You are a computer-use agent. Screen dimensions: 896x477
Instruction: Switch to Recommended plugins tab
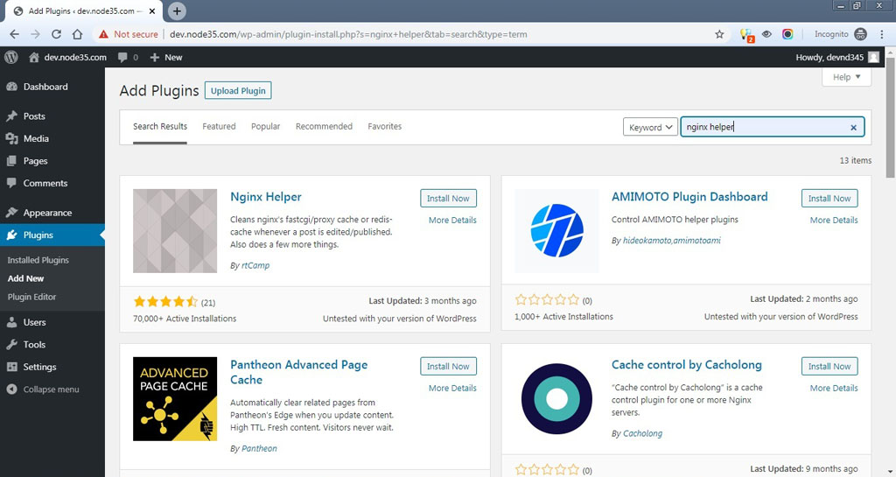[x=324, y=126]
